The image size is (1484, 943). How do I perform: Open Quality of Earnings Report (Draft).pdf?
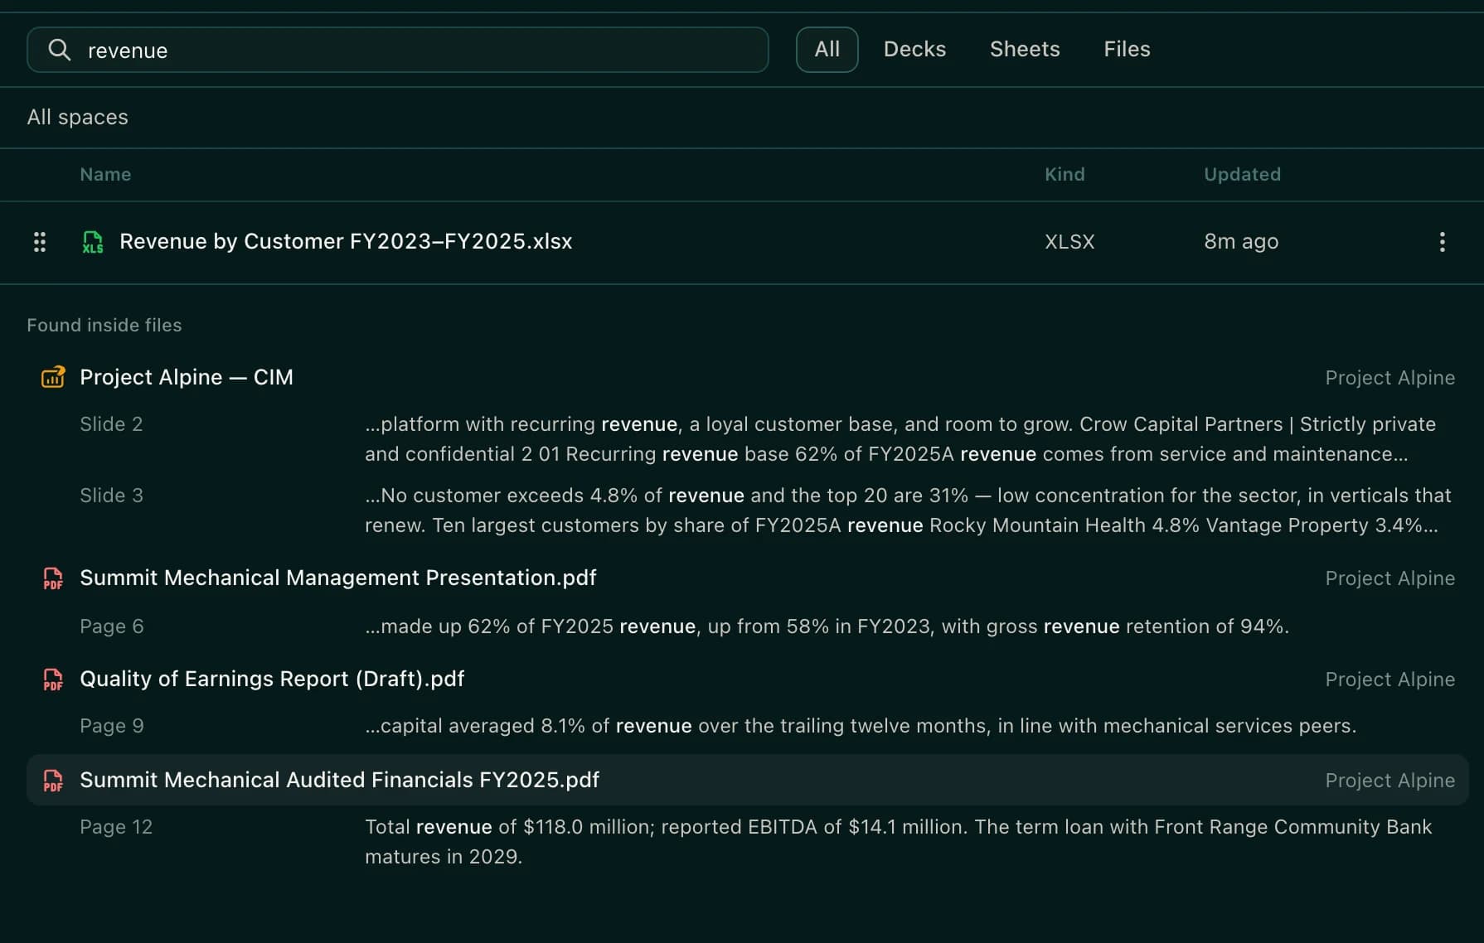272,679
